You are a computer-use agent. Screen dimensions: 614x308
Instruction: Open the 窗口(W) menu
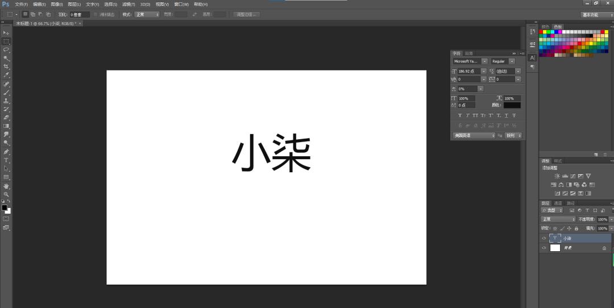pyautogui.click(x=181, y=5)
